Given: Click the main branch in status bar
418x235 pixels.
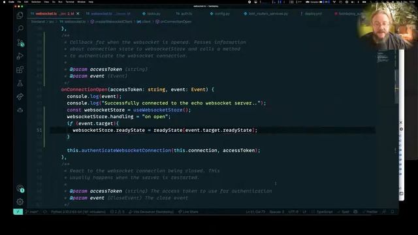Looking at the screenshot, I should pyautogui.click(x=32, y=211).
